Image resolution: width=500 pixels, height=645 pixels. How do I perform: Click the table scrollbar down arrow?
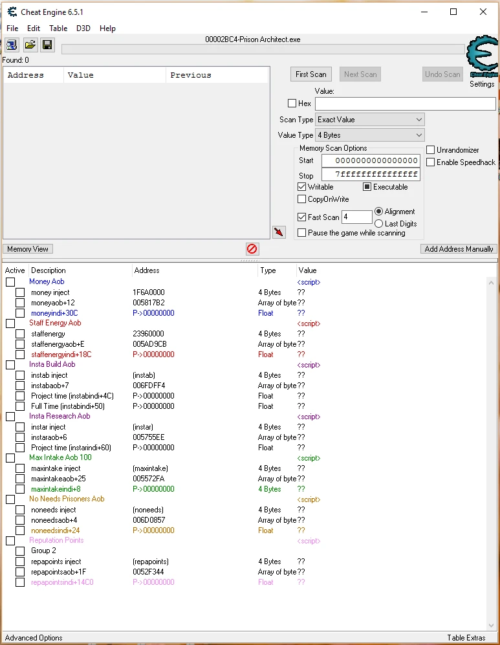491,625
